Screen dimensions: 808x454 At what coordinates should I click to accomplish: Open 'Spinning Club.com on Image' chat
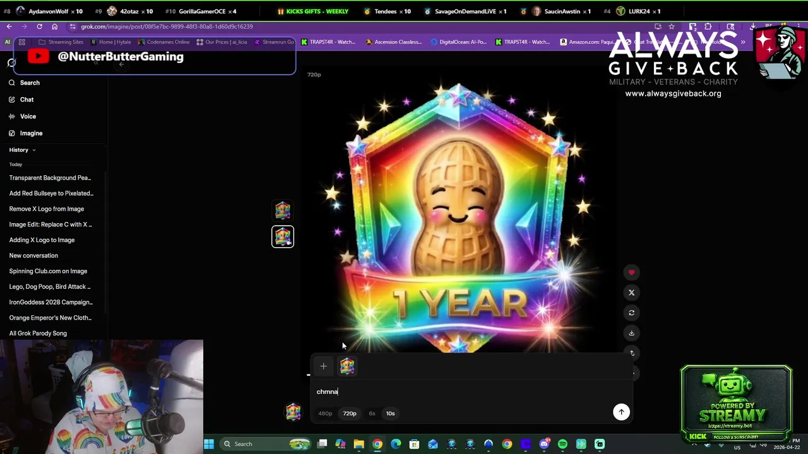coord(48,271)
